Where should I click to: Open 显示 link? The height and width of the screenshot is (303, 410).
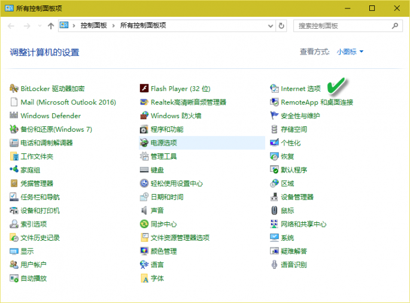(x=27, y=252)
